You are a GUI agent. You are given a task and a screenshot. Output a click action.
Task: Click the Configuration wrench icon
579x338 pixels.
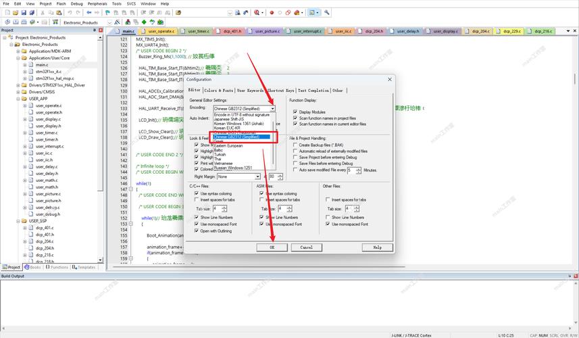(x=327, y=13)
